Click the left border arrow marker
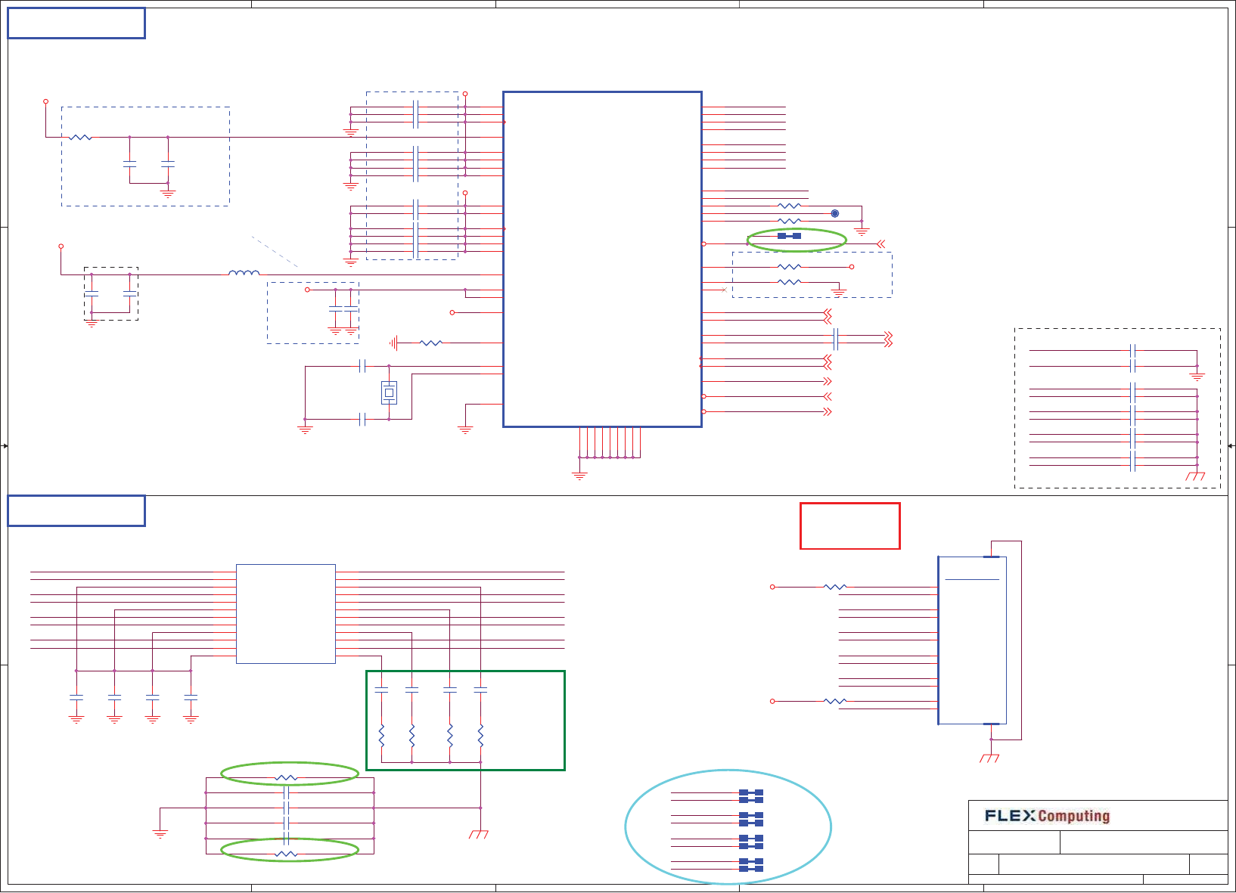 pyautogui.click(x=5, y=446)
